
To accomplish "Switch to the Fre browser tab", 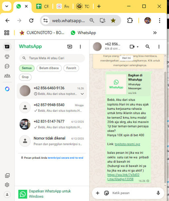I will click(x=63, y=6).
